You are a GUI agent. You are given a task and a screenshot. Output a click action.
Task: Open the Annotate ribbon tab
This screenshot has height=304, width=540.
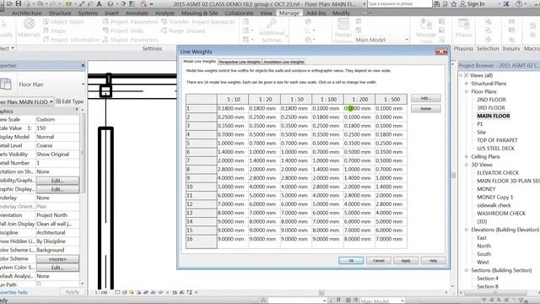(x=137, y=14)
